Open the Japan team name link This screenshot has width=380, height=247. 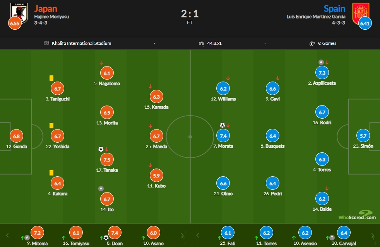click(46, 9)
